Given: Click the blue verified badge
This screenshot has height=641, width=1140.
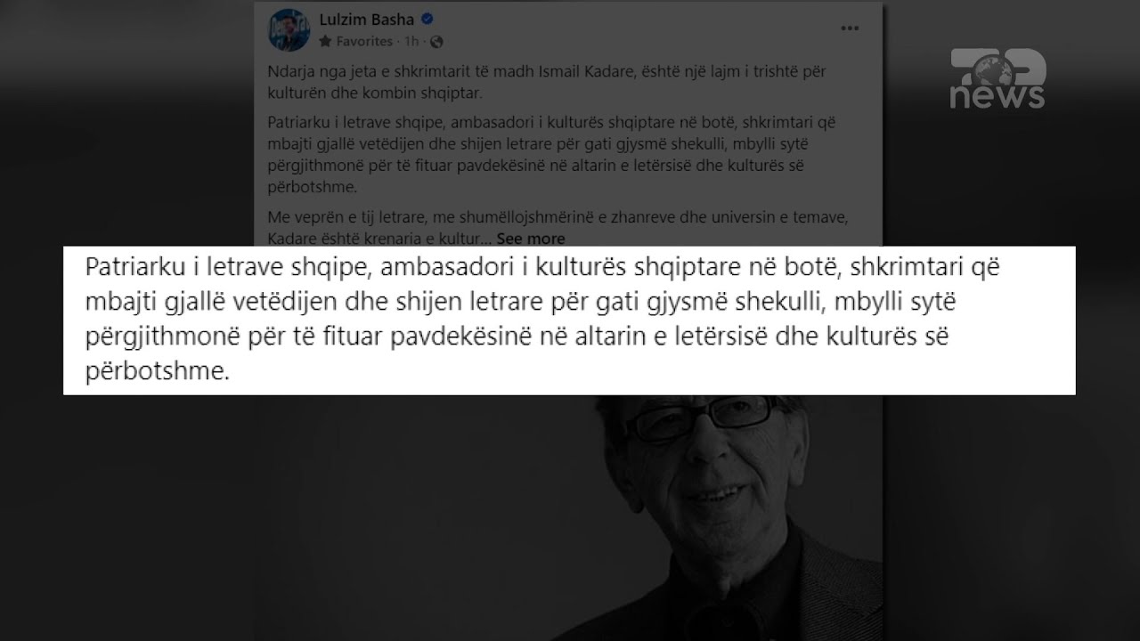Looking at the screenshot, I should [427, 20].
